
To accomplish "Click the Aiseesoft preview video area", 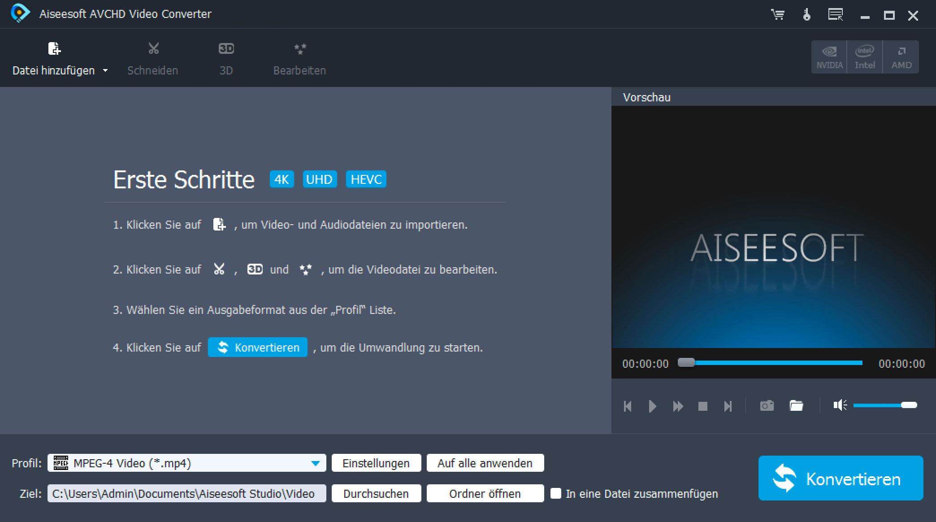I will point(773,227).
